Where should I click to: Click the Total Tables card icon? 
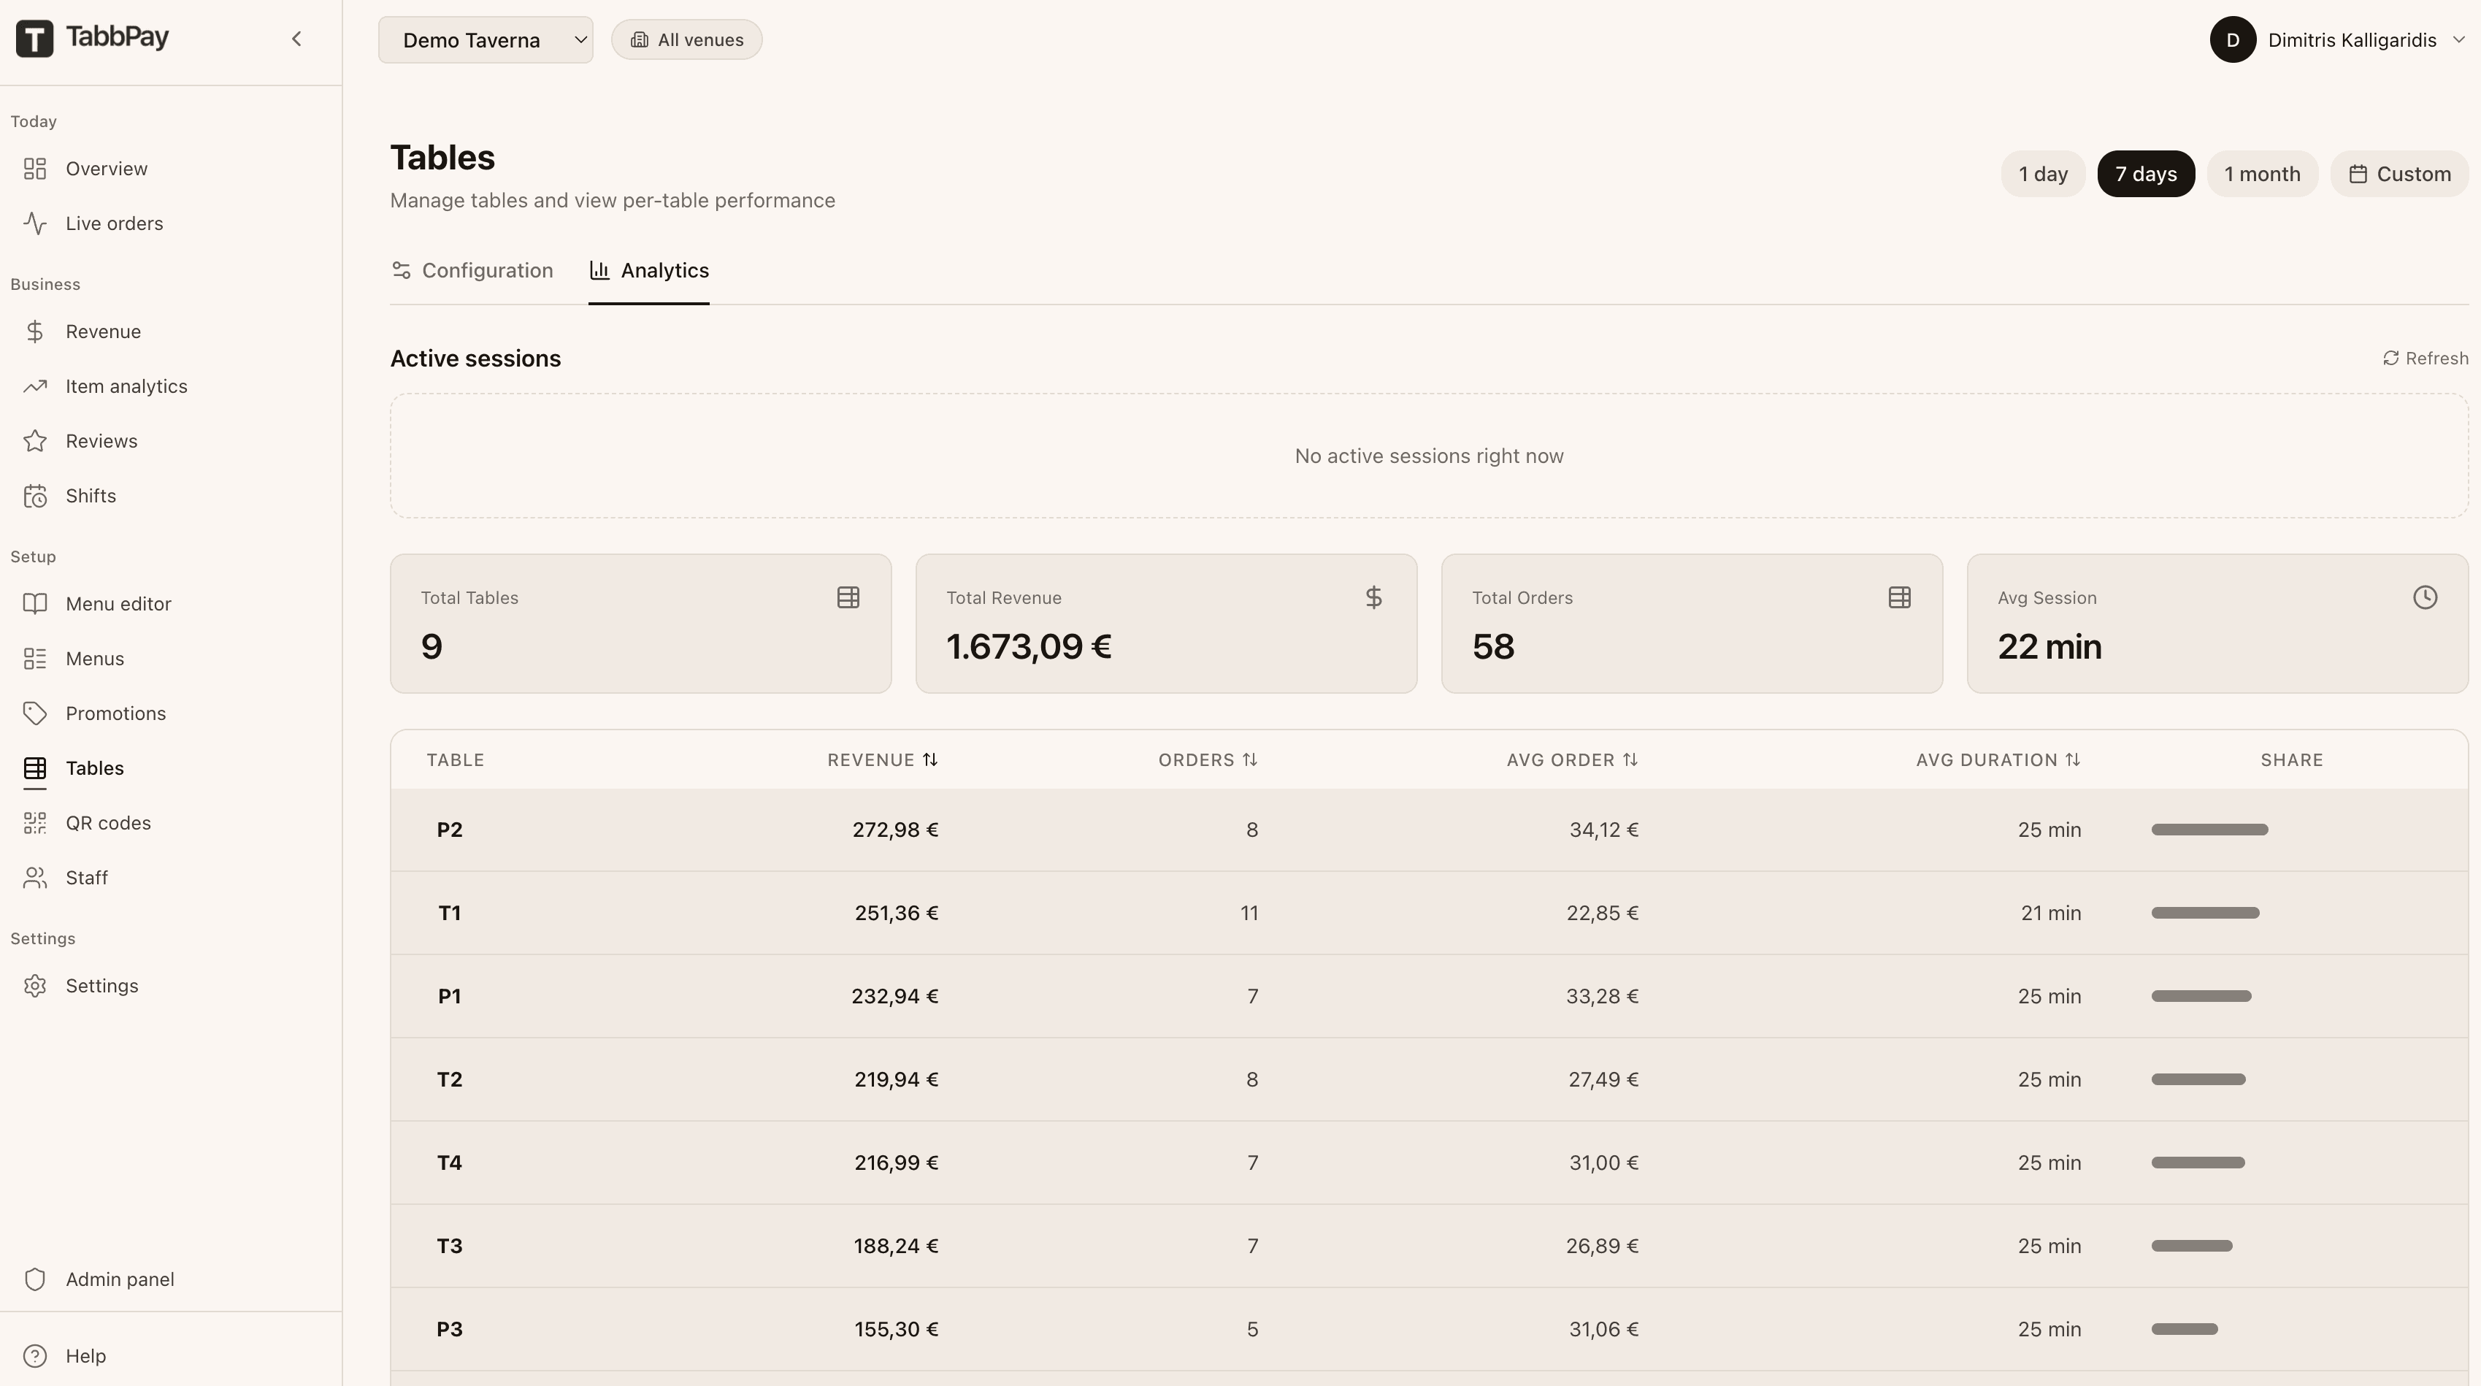click(848, 597)
